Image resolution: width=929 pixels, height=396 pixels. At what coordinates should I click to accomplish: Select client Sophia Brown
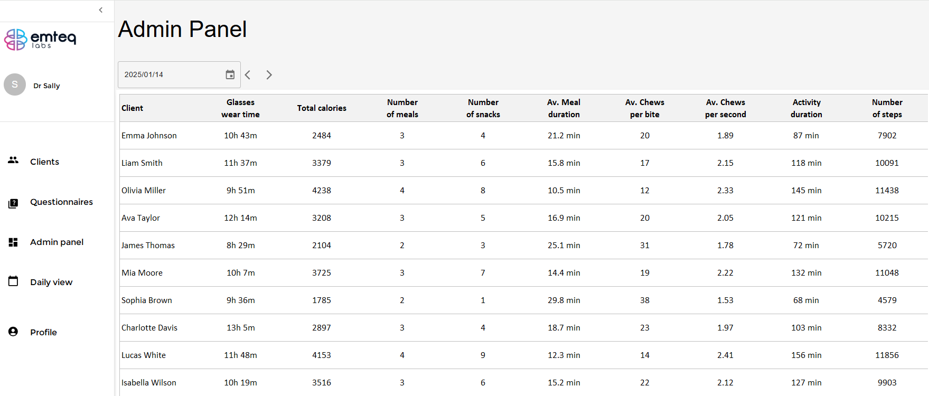click(x=147, y=300)
